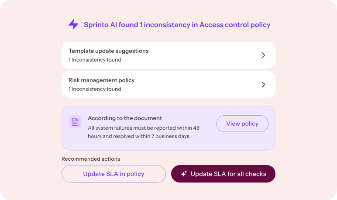Click the View policy button
This screenshot has height=200, width=337.
point(242,124)
